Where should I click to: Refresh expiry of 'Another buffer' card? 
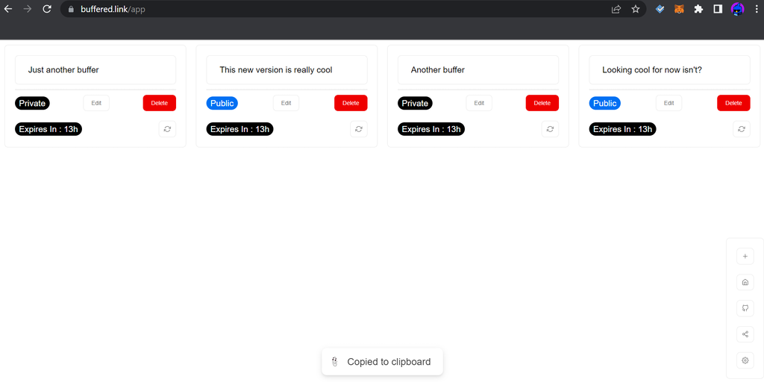pyautogui.click(x=550, y=129)
